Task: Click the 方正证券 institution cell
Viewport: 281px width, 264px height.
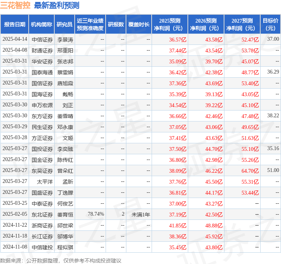Action: click(x=42, y=138)
